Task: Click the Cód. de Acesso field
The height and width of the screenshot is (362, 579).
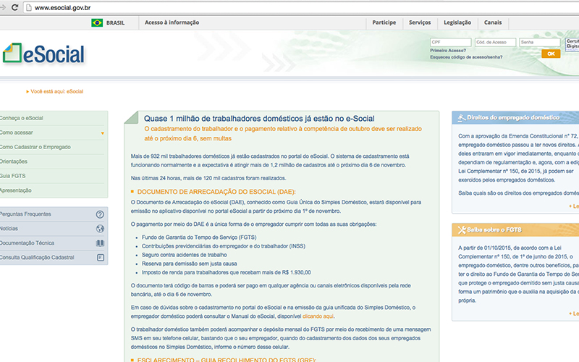Action: coord(495,42)
